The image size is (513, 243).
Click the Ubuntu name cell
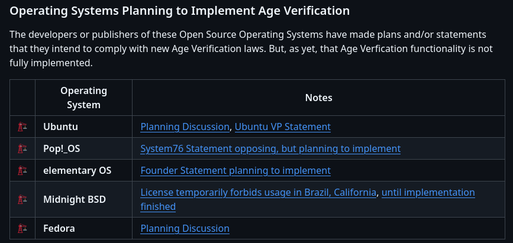point(61,127)
